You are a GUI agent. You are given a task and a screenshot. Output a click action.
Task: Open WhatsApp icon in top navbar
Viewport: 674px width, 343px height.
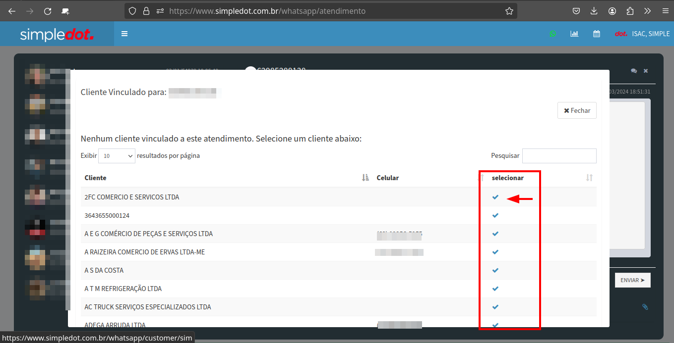pyautogui.click(x=552, y=34)
